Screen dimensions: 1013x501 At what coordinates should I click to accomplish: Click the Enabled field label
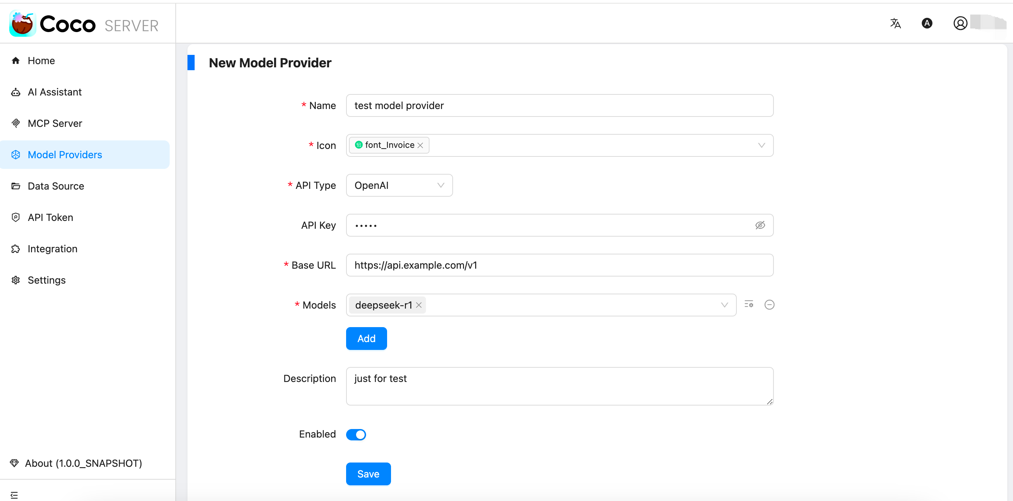(x=317, y=434)
